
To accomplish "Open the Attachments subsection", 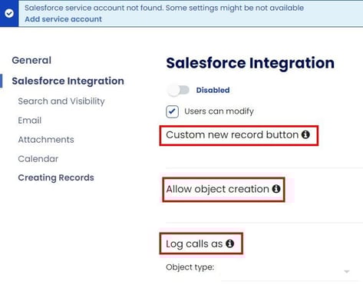I will 46,140.
